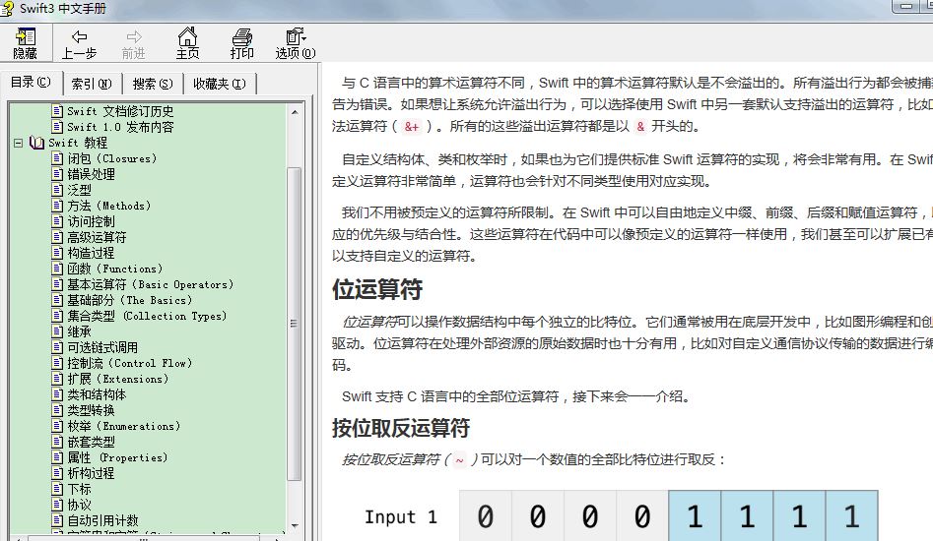Go back with the 上一步 arrow icon
Image resolution: width=933 pixels, height=541 pixels.
[79, 42]
